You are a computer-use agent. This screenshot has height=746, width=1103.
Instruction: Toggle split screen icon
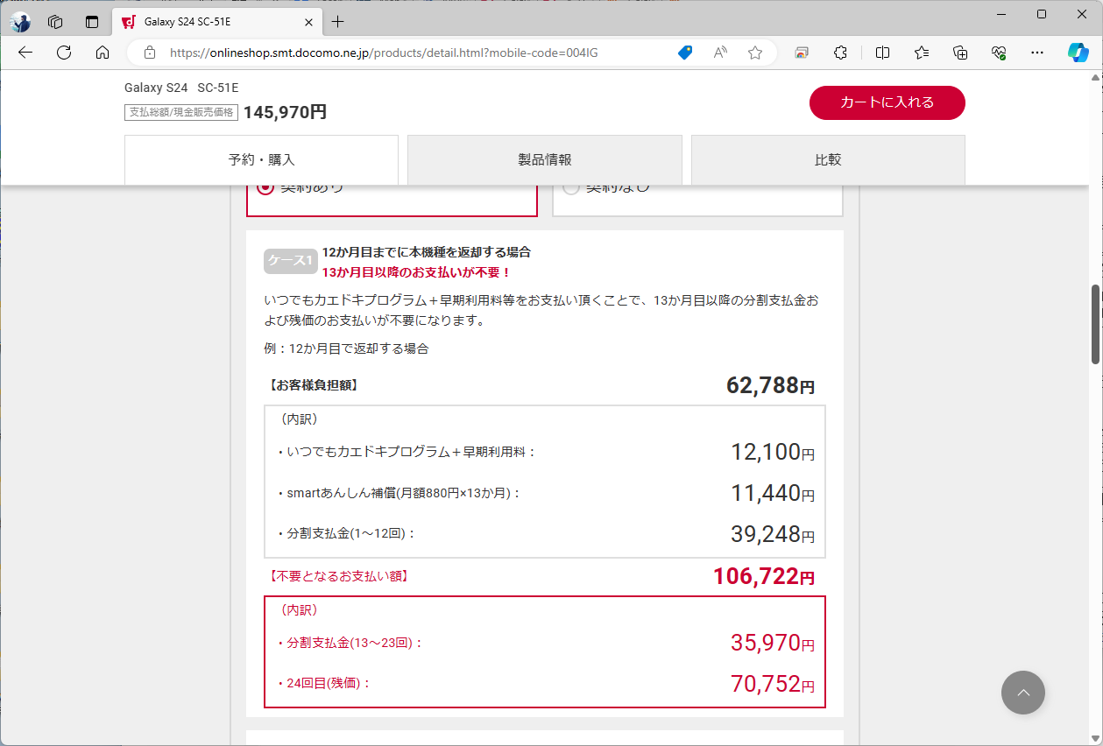tap(882, 53)
